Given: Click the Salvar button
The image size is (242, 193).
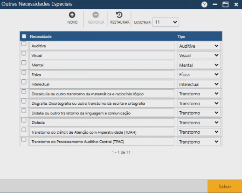Looking at the screenshot, I should pyautogui.click(x=225, y=186).
